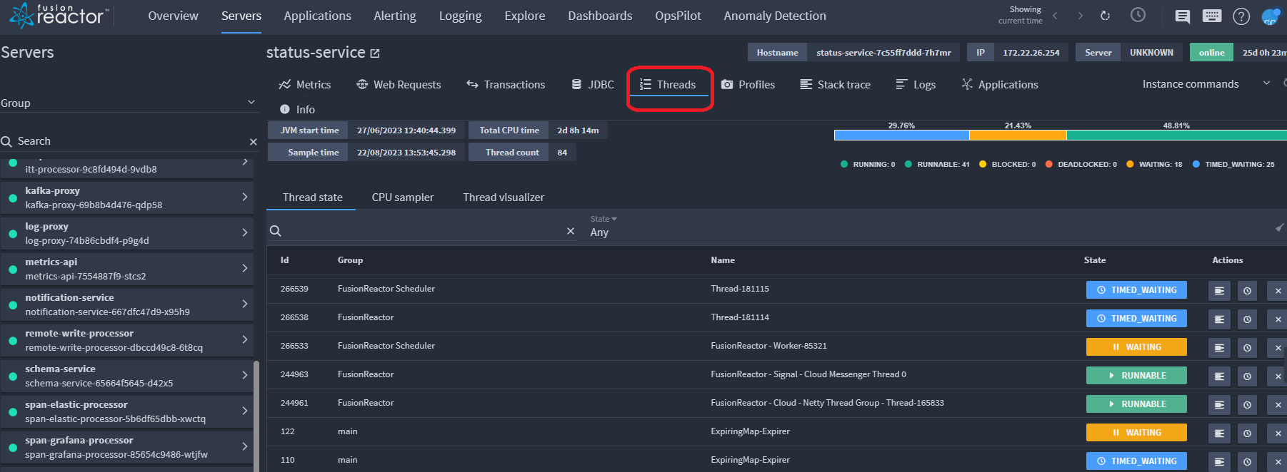Image resolution: width=1287 pixels, height=472 pixels.
Task: Open the Instance commands dropdown
Action: [x=1206, y=84]
